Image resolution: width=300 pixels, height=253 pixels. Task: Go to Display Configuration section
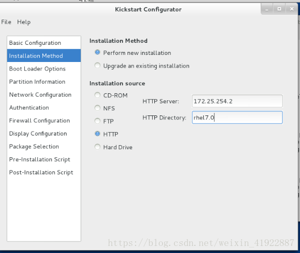44,134
